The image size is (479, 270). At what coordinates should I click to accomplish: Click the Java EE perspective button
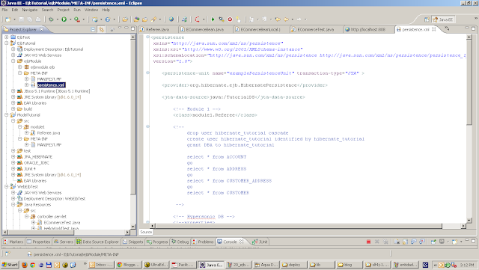[443, 19]
